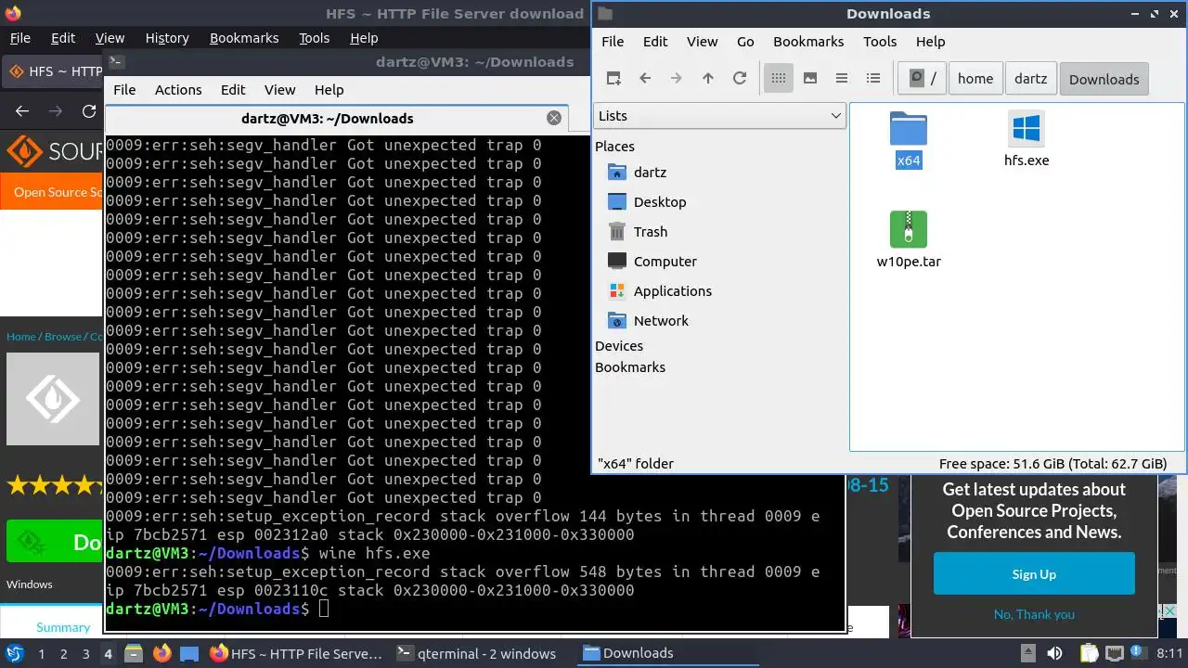
Task: Open Help menu in file manager
Action: click(x=930, y=42)
